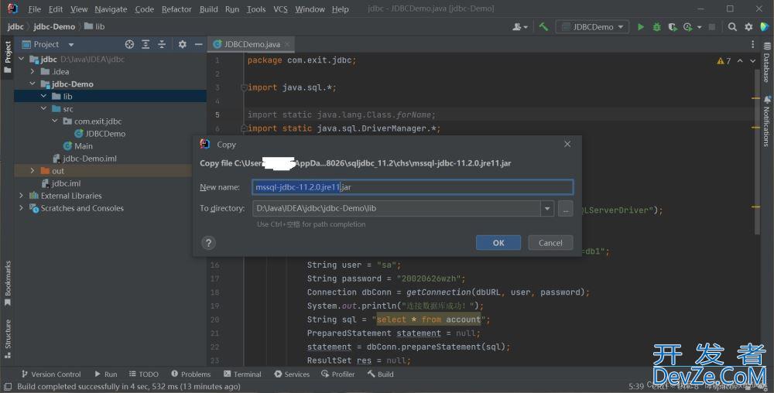This screenshot has width=774, height=393.
Task: Open the Structure side panel
Action: pos(8,339)
